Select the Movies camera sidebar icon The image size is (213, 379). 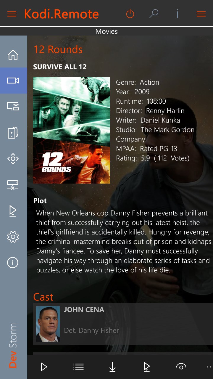tap(13, 81)
